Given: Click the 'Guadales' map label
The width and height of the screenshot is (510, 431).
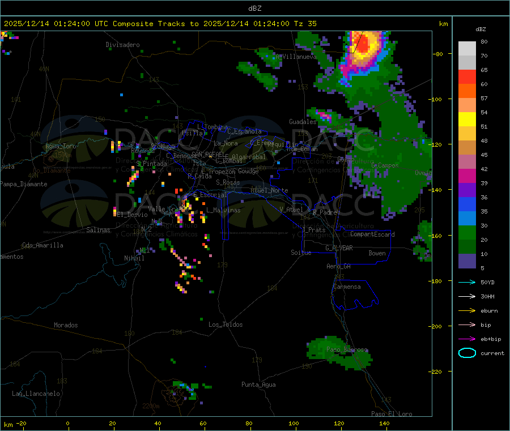Looking at the screenshot, I should (303, 122).
